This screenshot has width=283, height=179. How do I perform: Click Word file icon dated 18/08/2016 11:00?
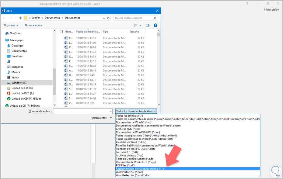tap(66, 43)
